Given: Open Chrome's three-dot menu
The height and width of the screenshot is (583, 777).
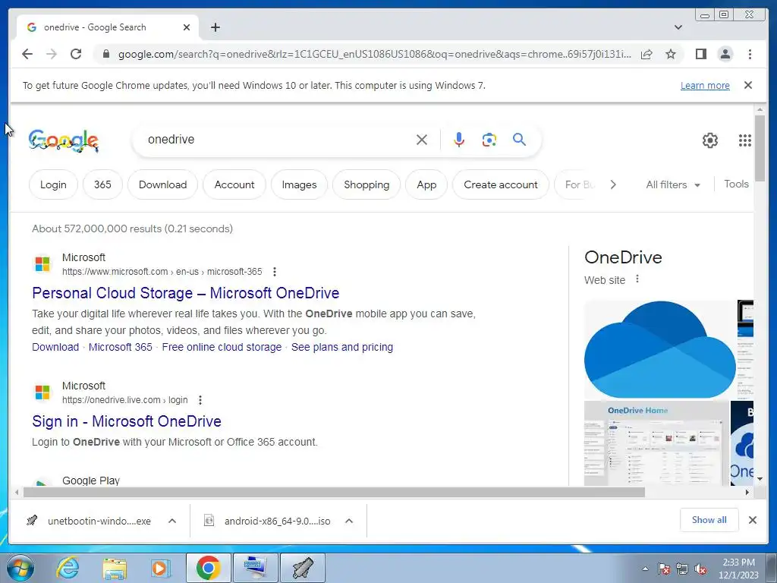Looking at the screenshot, I should (750, 54).
